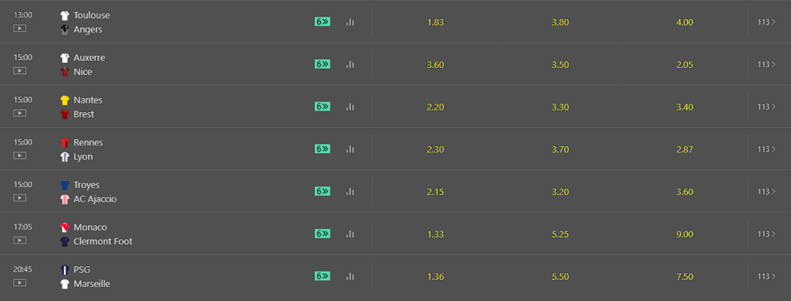Open stats chart for Rennes vs Lyon
The image size is (791, 301).
point(350,149)
